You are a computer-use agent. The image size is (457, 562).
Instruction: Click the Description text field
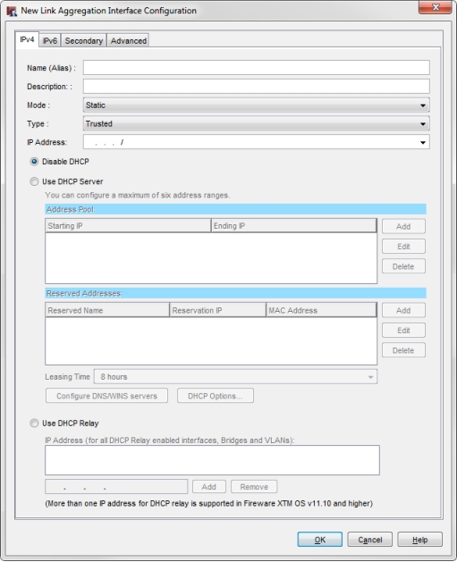[256, 86]
